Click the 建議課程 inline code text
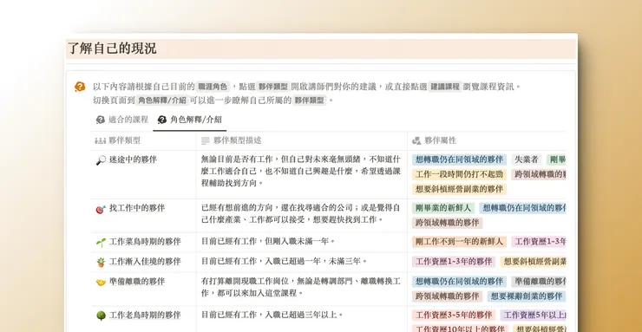The width and height of the screenshot is (642, 332). 445,87
